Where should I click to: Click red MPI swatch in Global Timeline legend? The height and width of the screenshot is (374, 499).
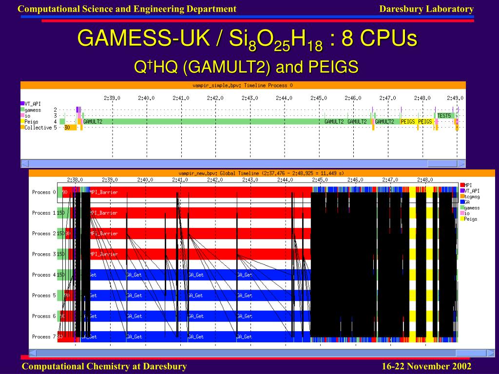click(462, 185)
